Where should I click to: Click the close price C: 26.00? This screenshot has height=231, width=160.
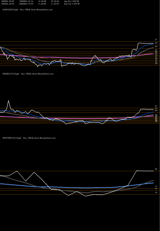42,4
